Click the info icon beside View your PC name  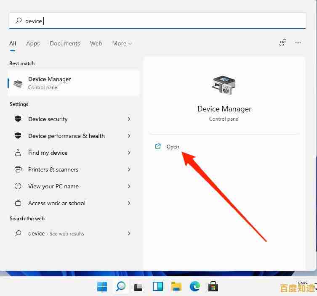(x=18, y=186)
